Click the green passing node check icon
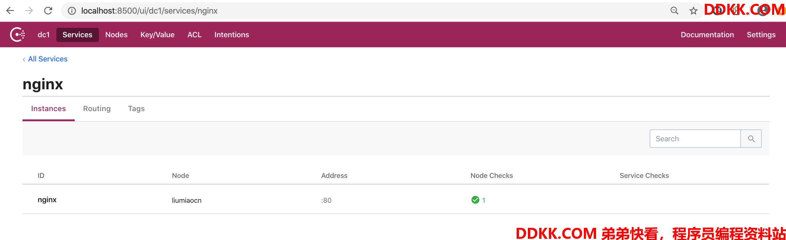786x240 pixels. 475,200
